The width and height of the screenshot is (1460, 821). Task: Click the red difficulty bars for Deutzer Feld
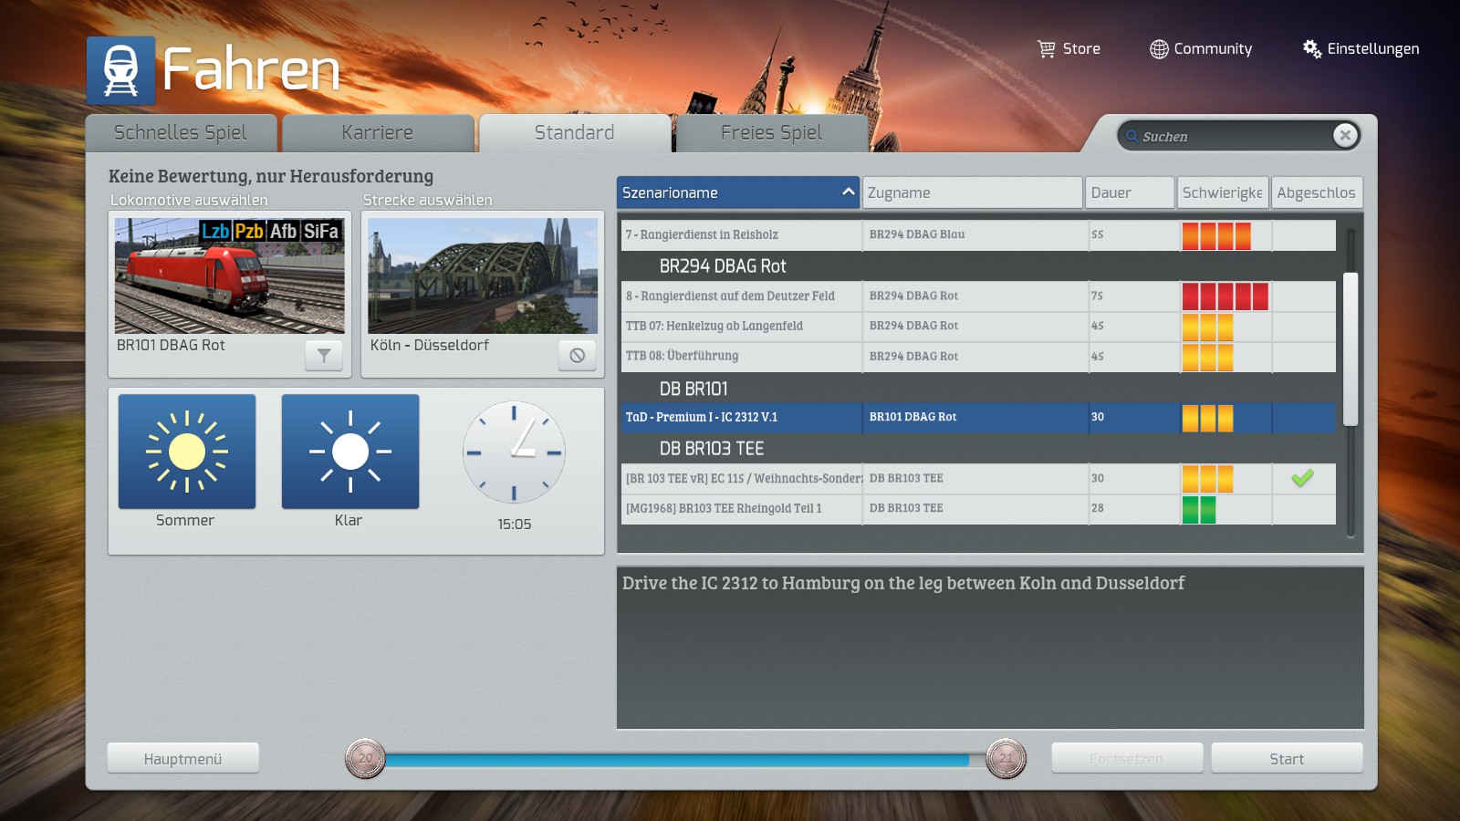coord(1225,296)
